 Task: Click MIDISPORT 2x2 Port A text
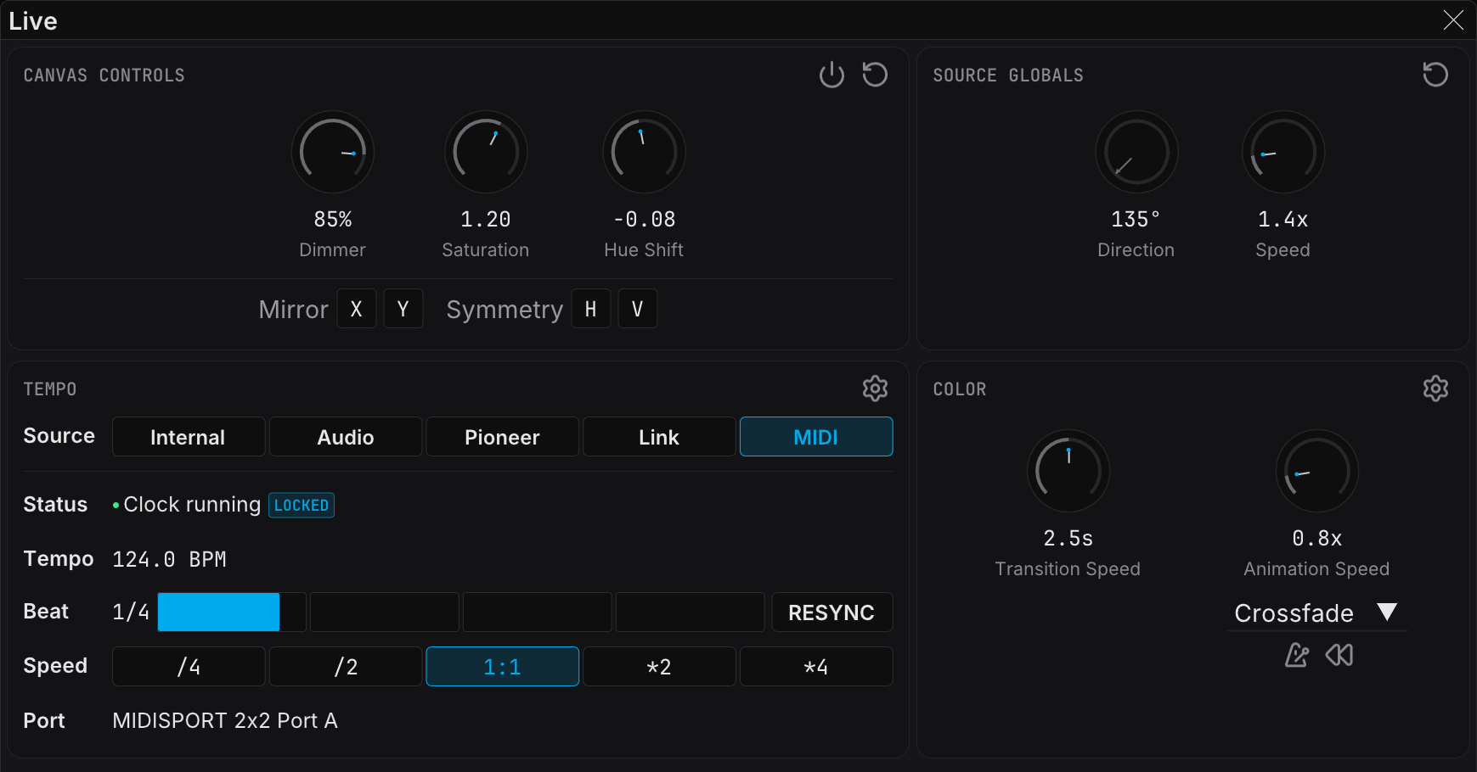pos(225,721)
